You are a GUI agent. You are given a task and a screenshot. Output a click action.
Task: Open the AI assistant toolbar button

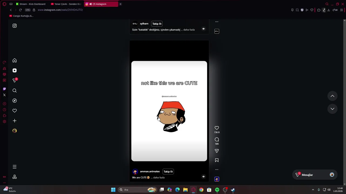tap(335, 10)
